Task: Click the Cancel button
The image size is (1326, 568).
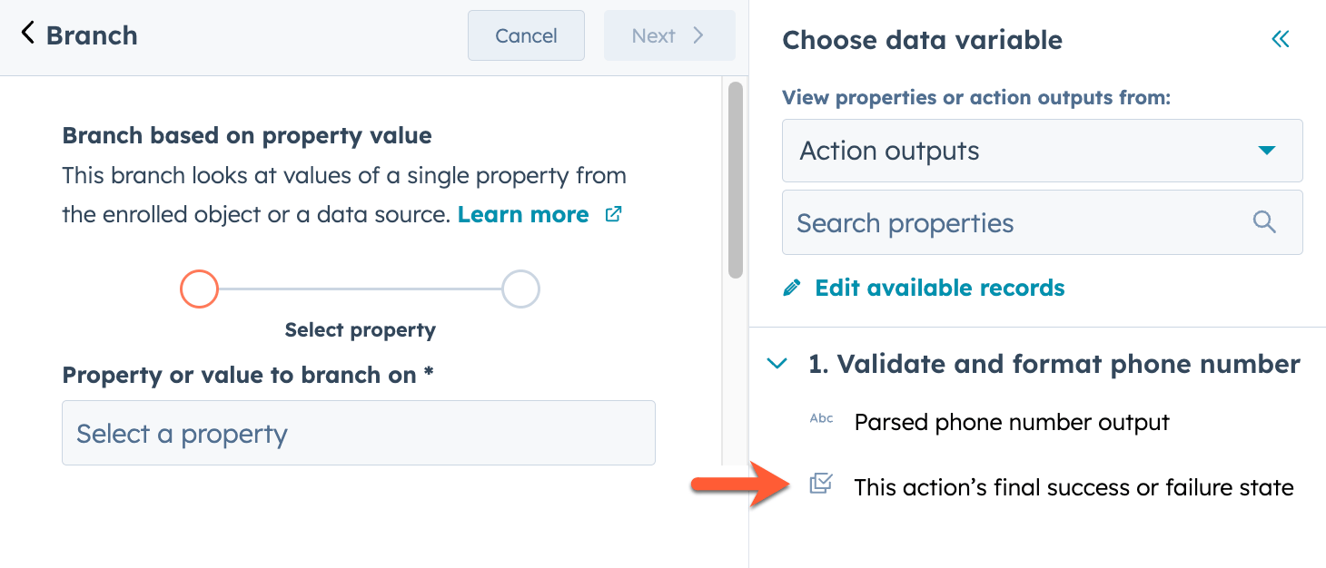Action: click(x=526, y=35)
